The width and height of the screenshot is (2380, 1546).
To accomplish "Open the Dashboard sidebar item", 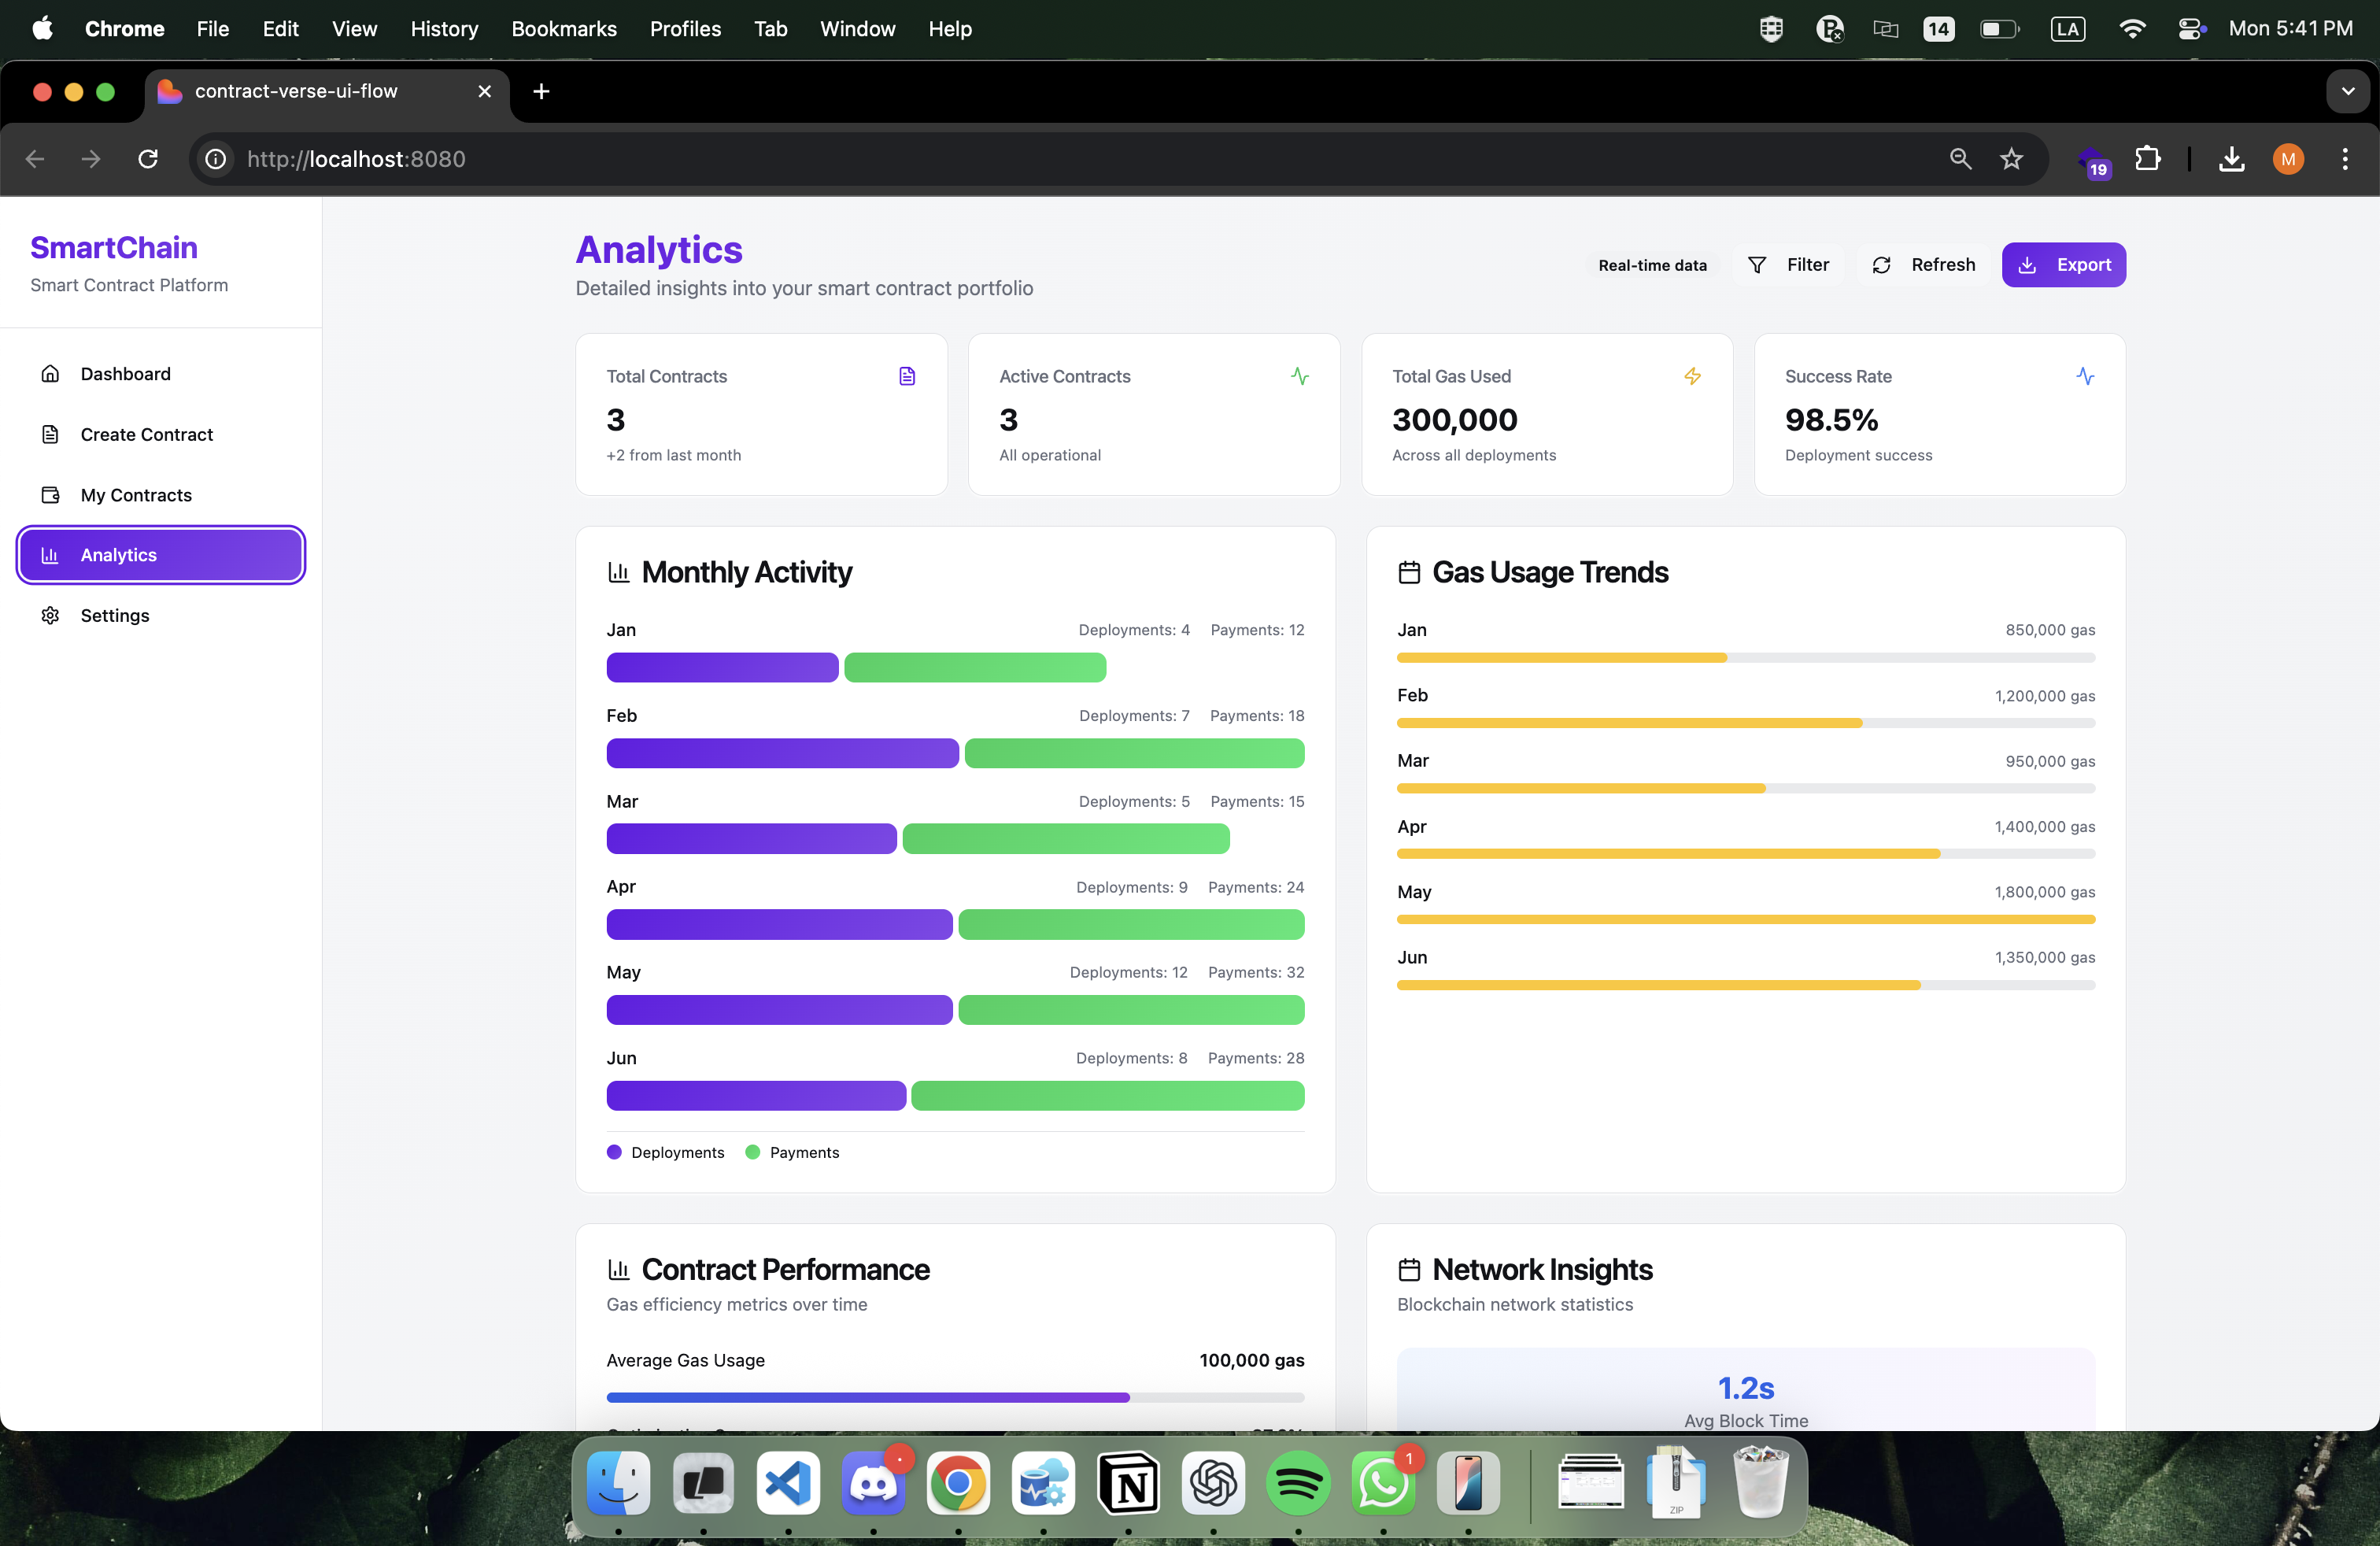I will (x=125, y=374).
